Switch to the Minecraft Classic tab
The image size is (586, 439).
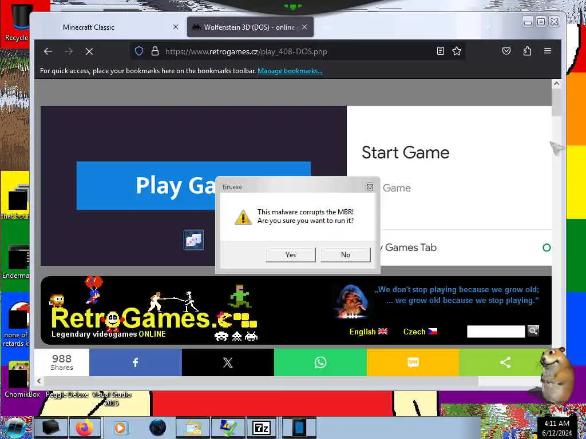point(89,27)
